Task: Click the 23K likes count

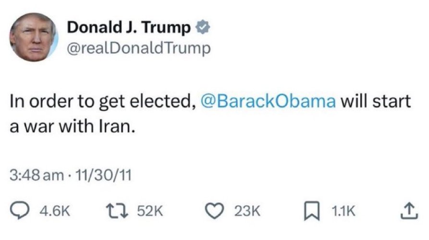Action: click(x=247, y=211)
